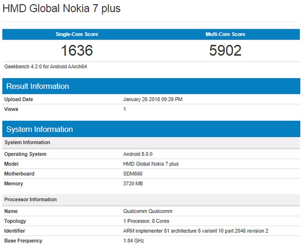Select the Single-Core Score header
Image resolution: width=304 pixels, height=248 pixels.
coord(76,34)
